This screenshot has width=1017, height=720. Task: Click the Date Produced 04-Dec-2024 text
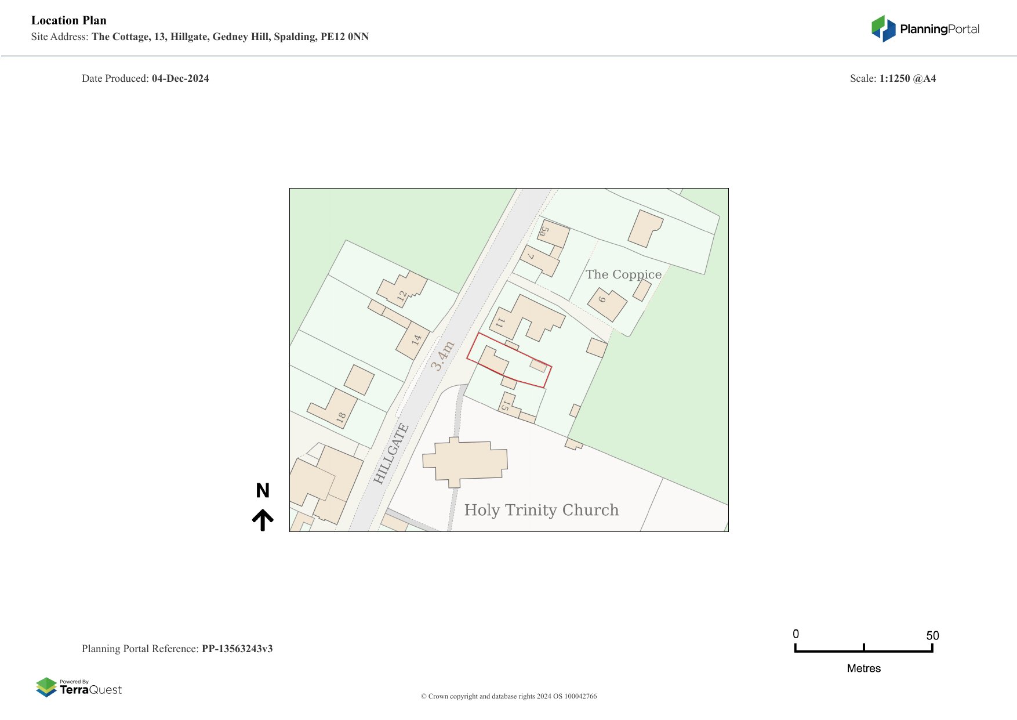[x=146, y=78]
